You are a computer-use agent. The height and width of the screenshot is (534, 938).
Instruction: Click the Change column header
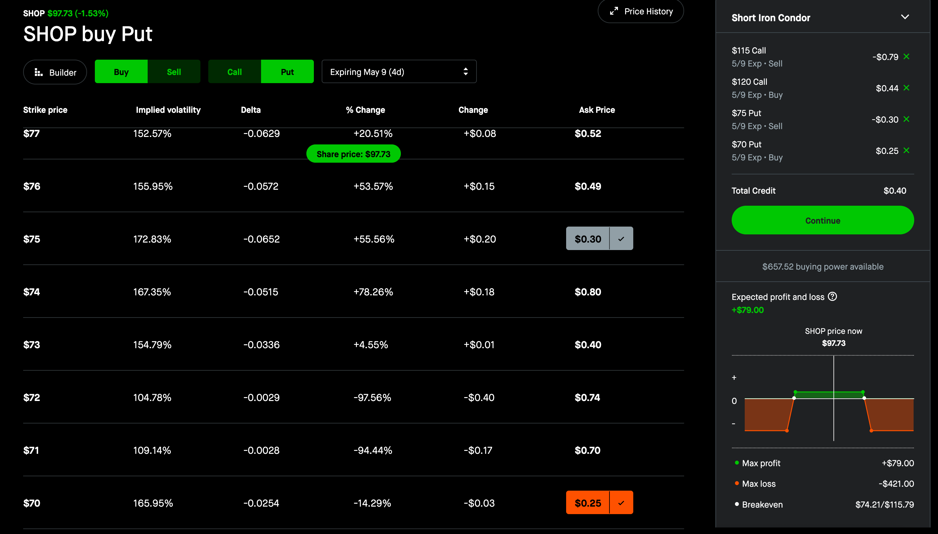473,110
